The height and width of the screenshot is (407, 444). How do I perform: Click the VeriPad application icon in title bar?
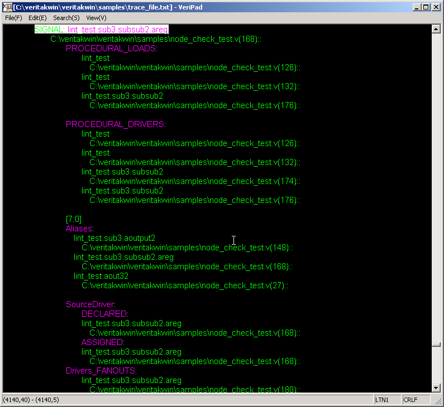tap(8, 7)
